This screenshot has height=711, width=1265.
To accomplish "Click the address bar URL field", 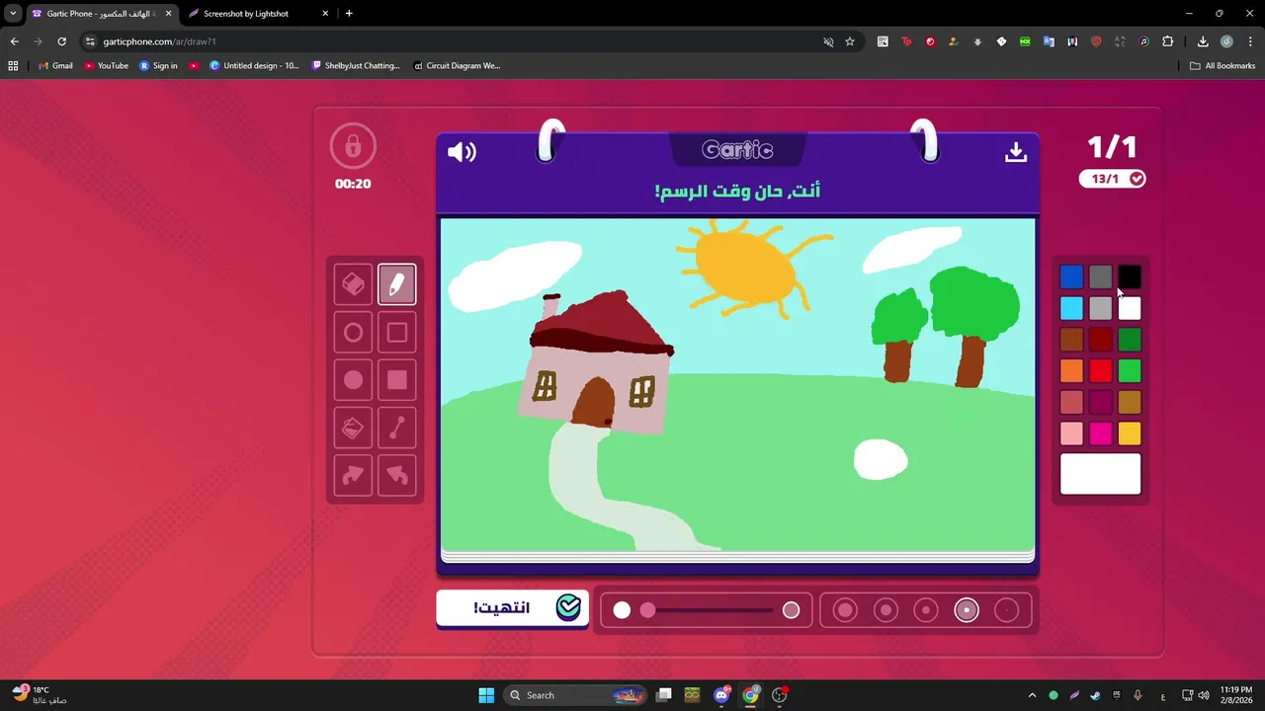I will pos(455,41).
